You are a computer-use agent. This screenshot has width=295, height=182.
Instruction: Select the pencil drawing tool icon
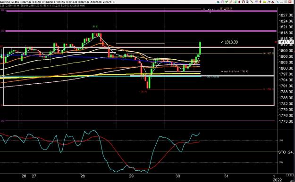coord(231,2)
